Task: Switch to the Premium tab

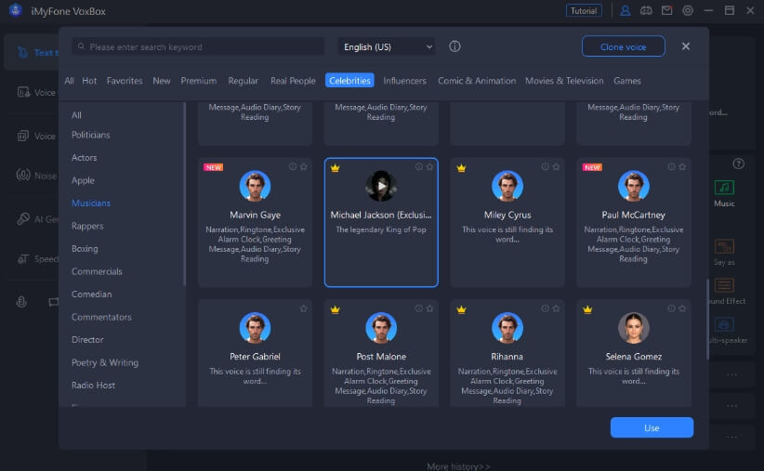Action: coord(198,81)
